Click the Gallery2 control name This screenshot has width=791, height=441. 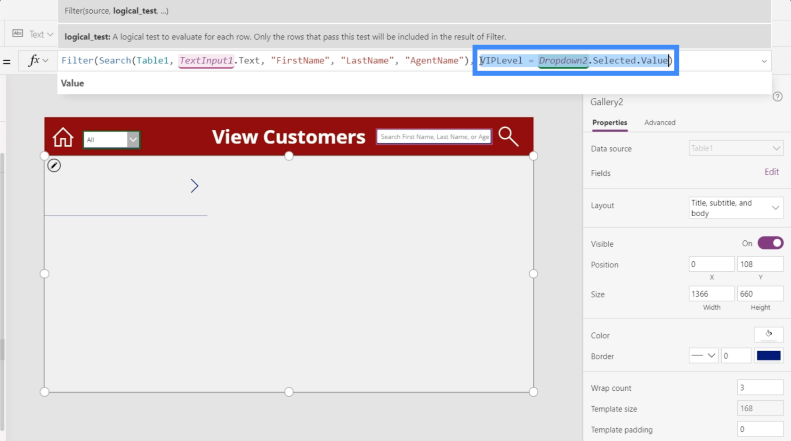pos(606,102)
